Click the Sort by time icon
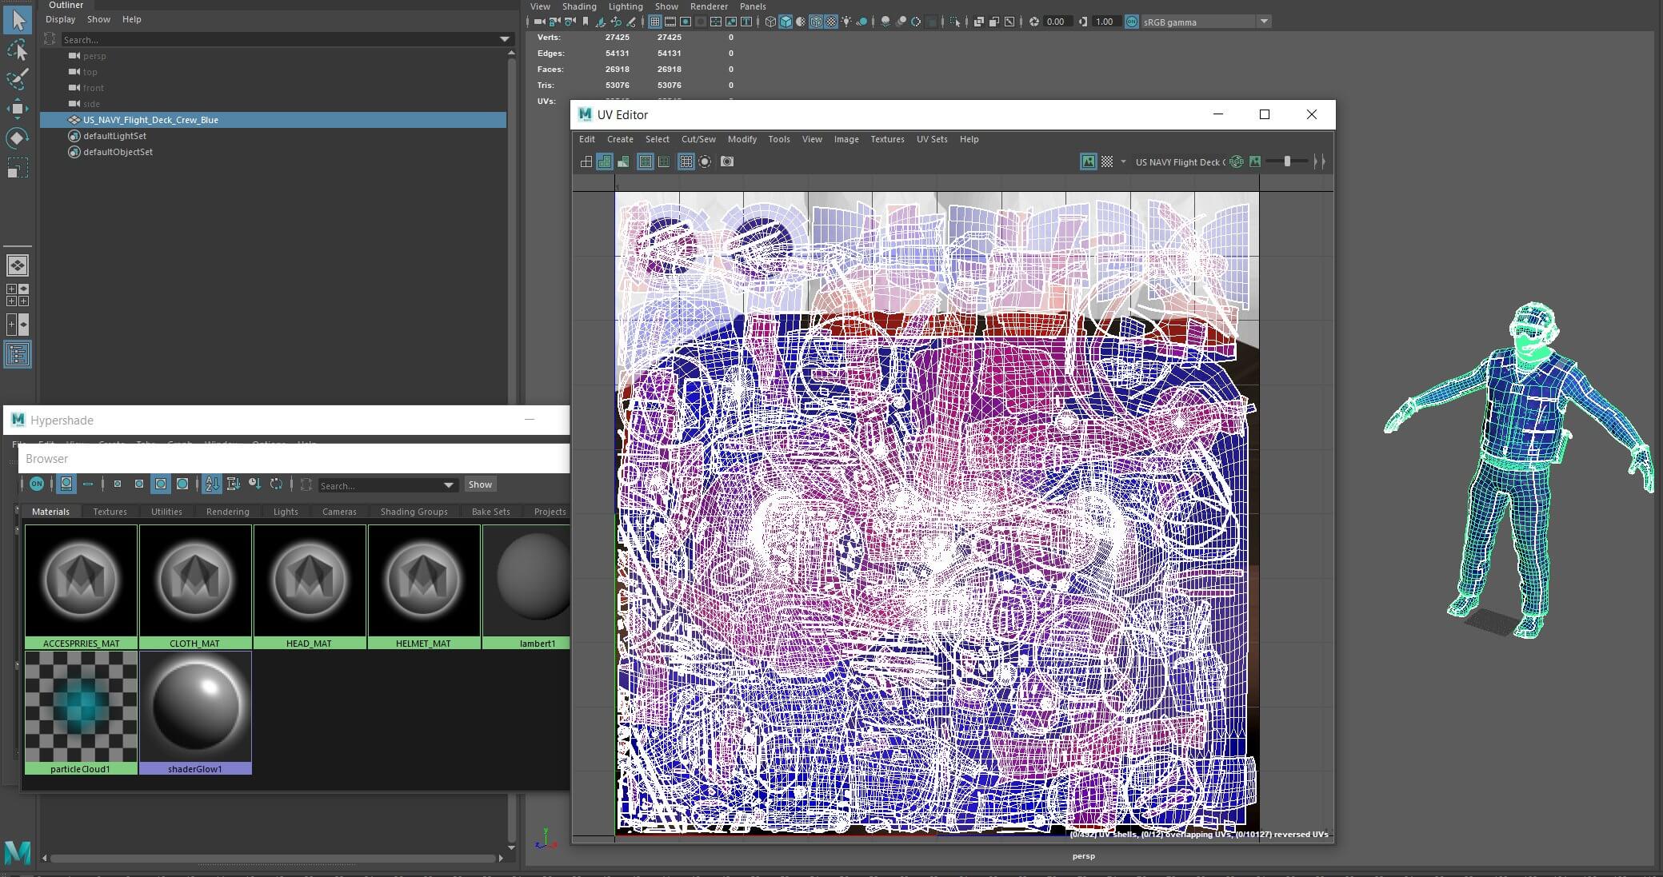 [x=254, y=484]
